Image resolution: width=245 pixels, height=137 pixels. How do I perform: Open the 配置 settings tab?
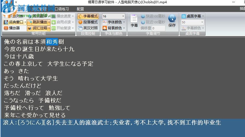click(80, 9)
